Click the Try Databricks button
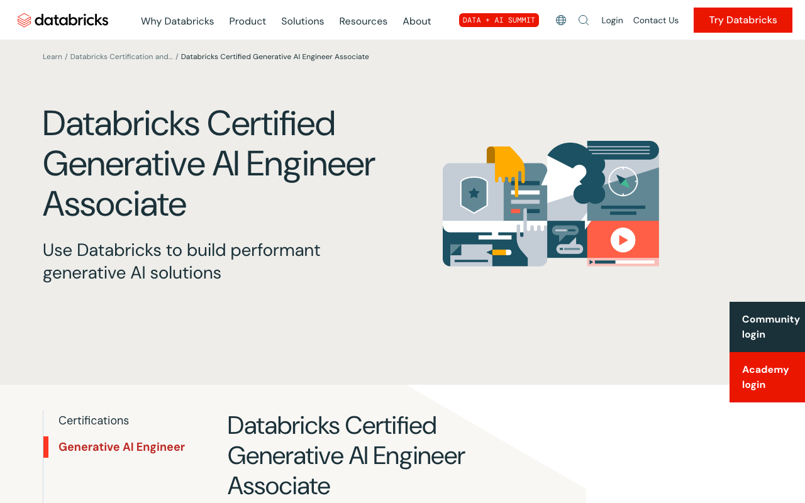The height and width of the screenshot is (503, 805). pos(743,19)
